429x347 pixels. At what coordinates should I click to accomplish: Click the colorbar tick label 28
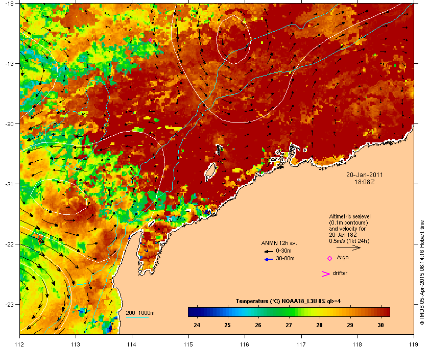click(319, 325)
